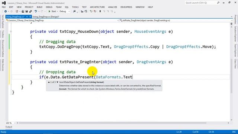This screenshot has height=134, width=238.
Task: Open the VIEW menu
Action: 19,7
